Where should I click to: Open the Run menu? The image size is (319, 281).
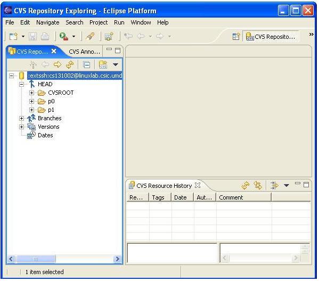[119, 22]
